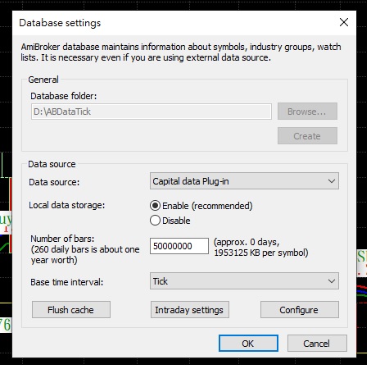Click the 'General' group label
371x369 pixels.
[x=43, y=80]
